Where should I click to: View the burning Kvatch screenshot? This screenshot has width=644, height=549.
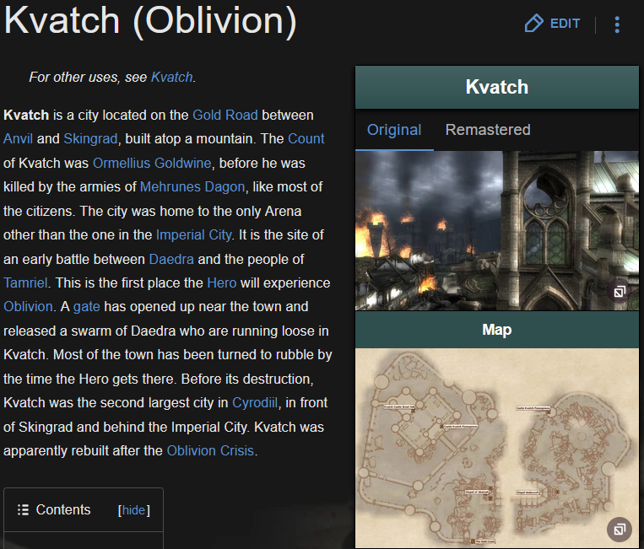(x=497, y=230)
